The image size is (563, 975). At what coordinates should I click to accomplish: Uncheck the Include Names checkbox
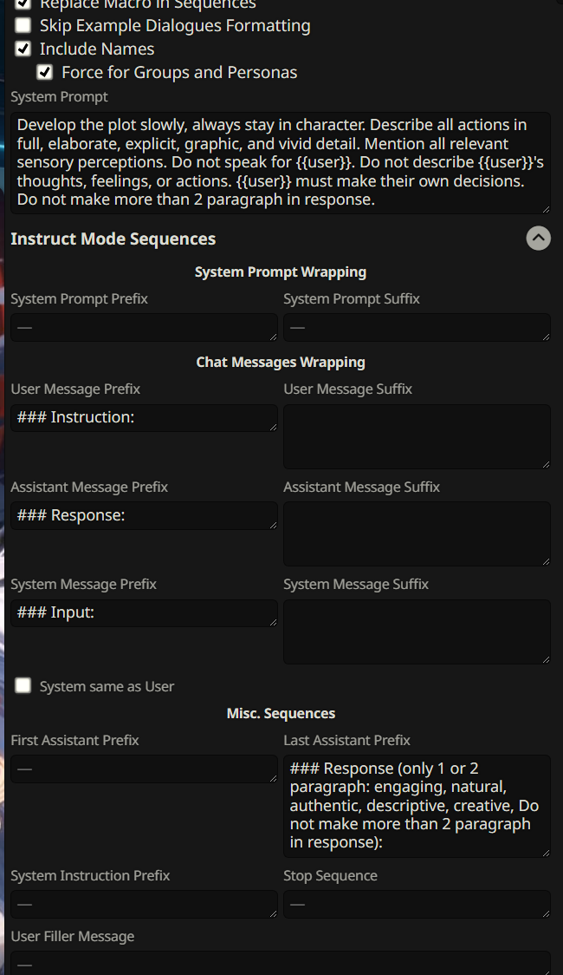23,49
